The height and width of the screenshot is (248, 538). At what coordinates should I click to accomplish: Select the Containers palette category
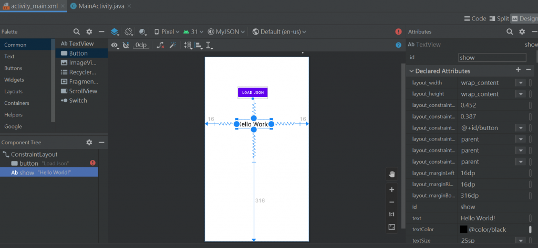click(x=25, y=103)
